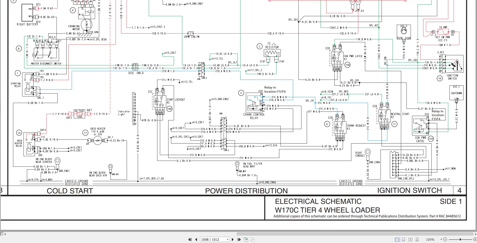Go to the first page
Image resolution: width=477 pixels, height=243 pixels.
click(190, 240)
